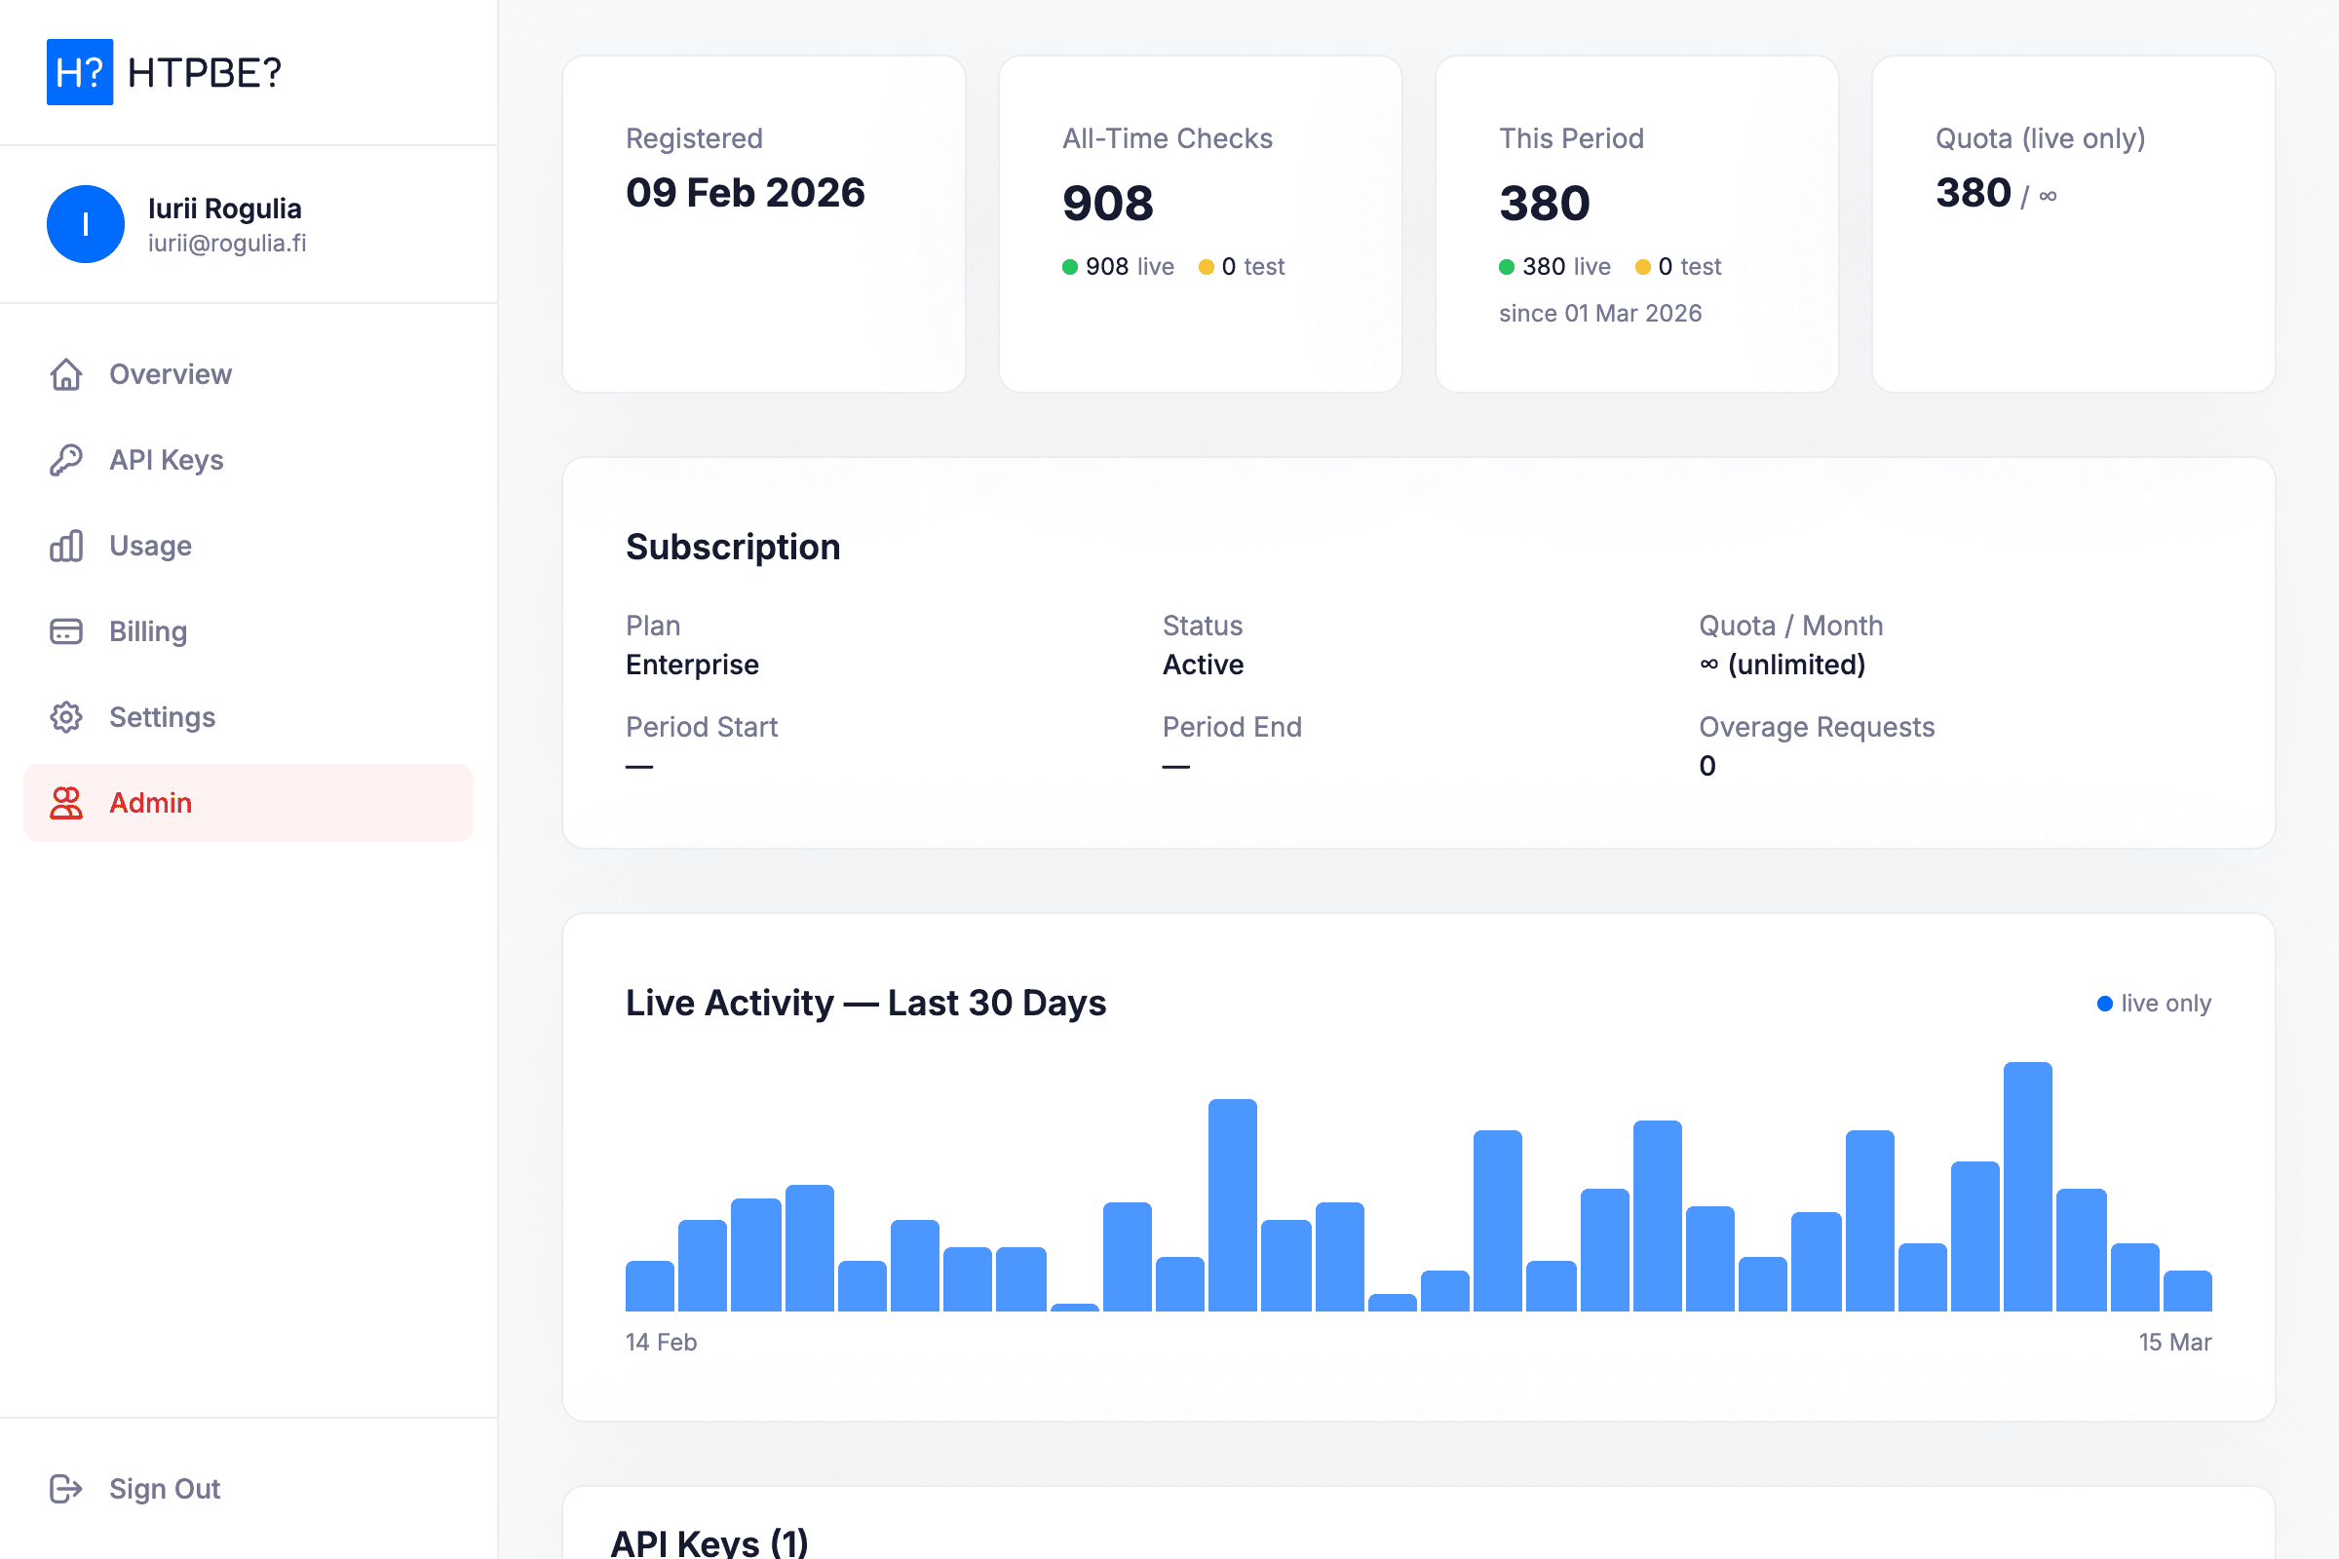
Task: Click the Sign Out door icon
Action: (x=65, y=1489)
